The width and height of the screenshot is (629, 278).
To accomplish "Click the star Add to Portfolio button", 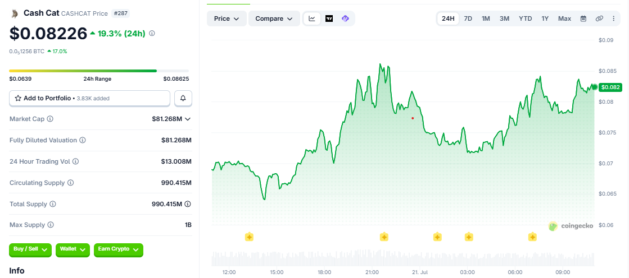I will point(89,98).
